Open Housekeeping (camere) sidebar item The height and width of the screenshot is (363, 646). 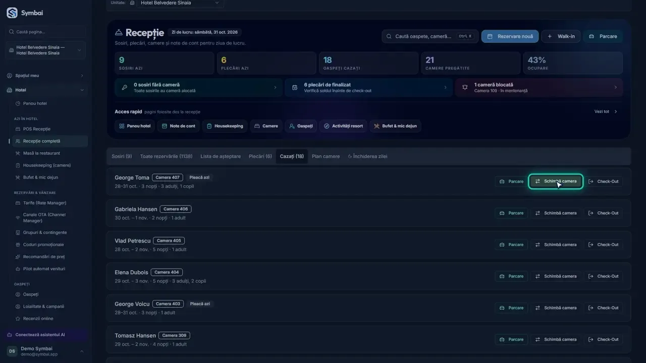click(x=46, y=165)
